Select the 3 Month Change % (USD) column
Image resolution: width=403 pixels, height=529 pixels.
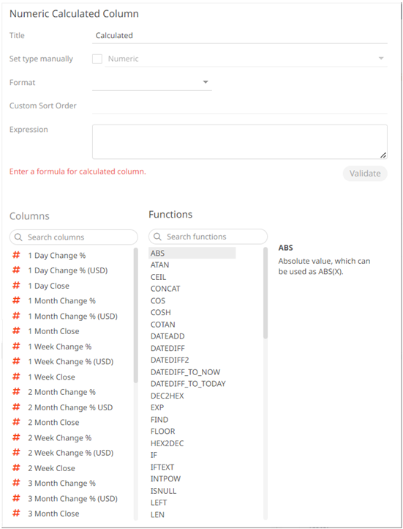pos(72,498)
